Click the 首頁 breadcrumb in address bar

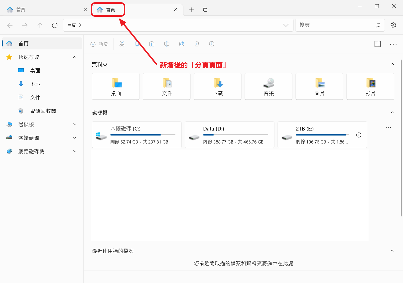[72, 25]
